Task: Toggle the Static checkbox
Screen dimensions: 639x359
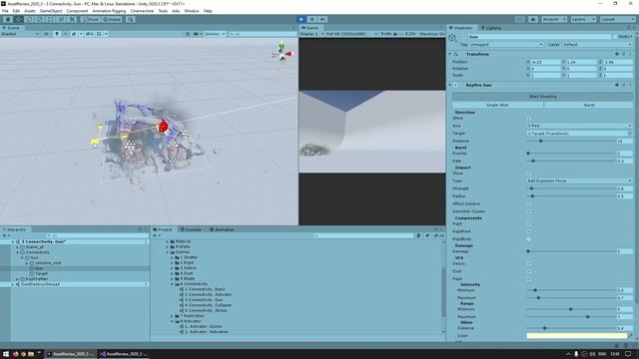Action: [615, 37]
